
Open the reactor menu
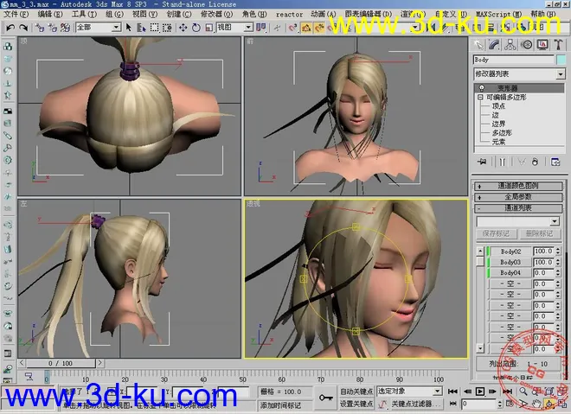(x=289, y=15)
